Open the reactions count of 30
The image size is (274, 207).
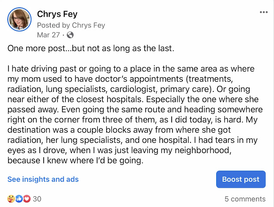point(37,199)
